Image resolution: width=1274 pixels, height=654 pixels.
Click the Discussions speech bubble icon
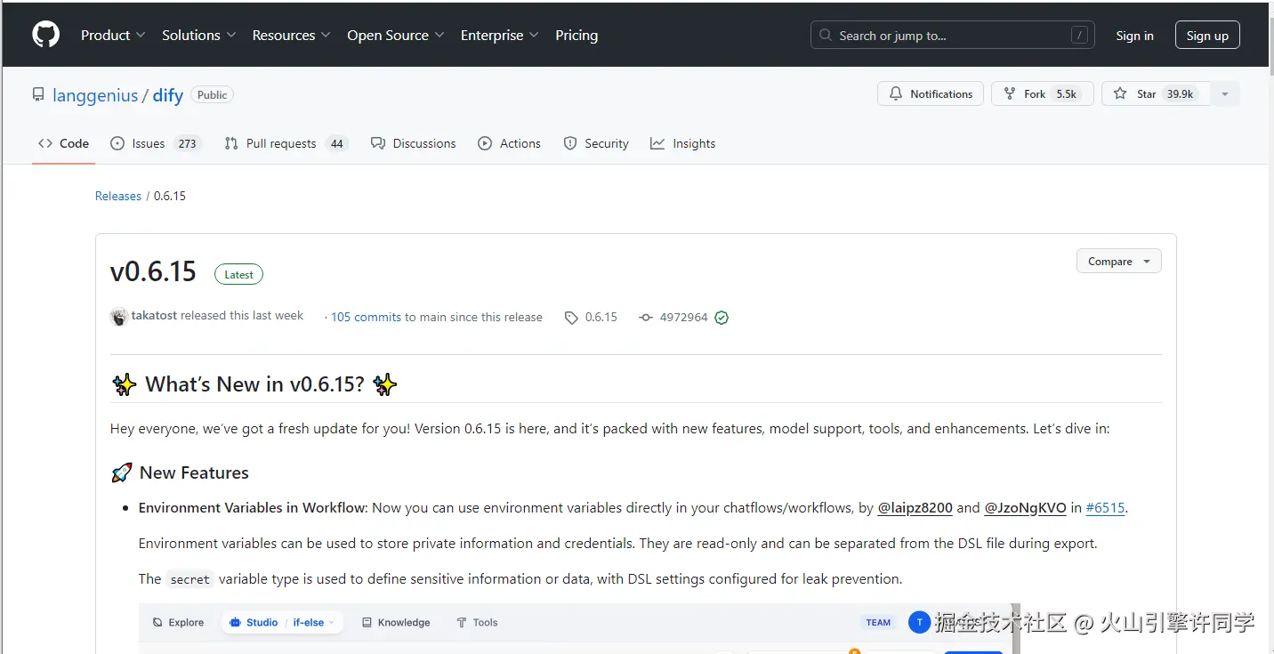tap(378, 143)
